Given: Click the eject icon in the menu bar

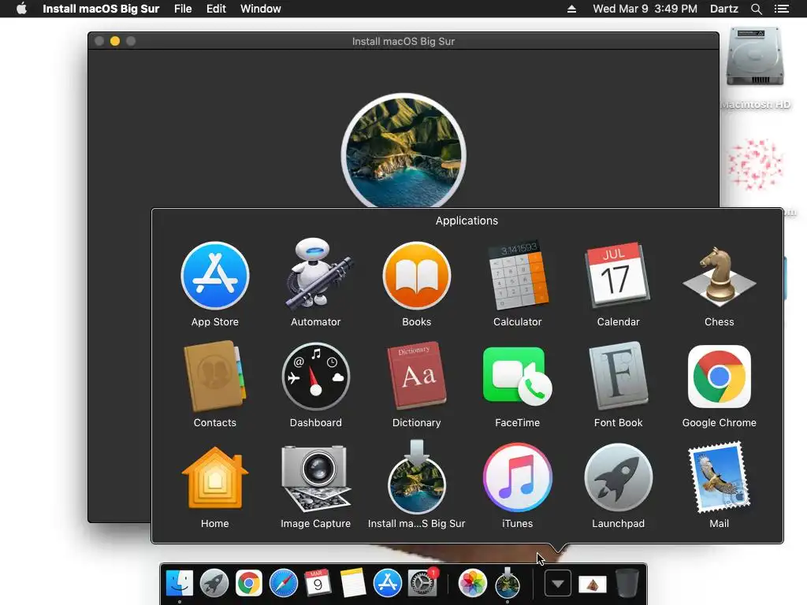Looking at the screenshot, I should (571, 9).
